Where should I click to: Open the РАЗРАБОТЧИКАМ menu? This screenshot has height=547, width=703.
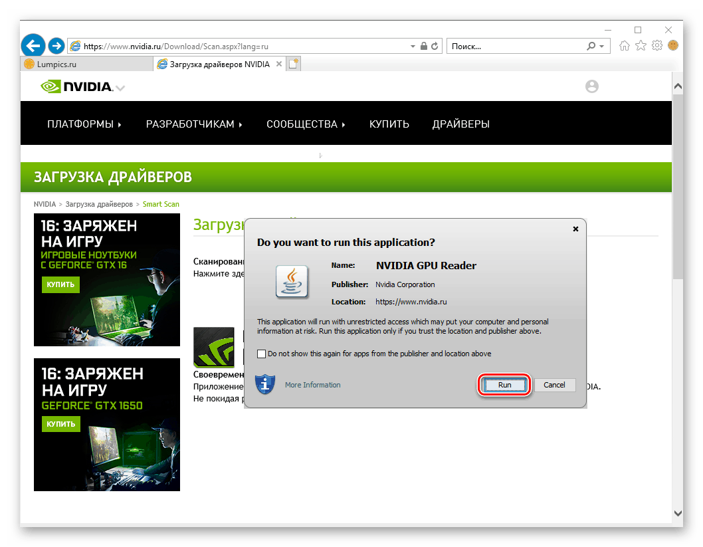pyautogui.click(x=194, y=124)
